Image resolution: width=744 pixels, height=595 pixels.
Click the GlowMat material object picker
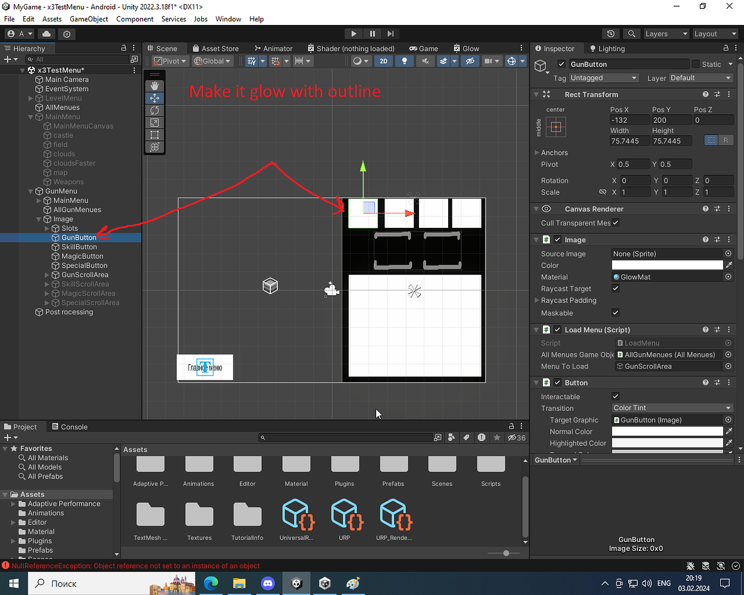(728, 277)
